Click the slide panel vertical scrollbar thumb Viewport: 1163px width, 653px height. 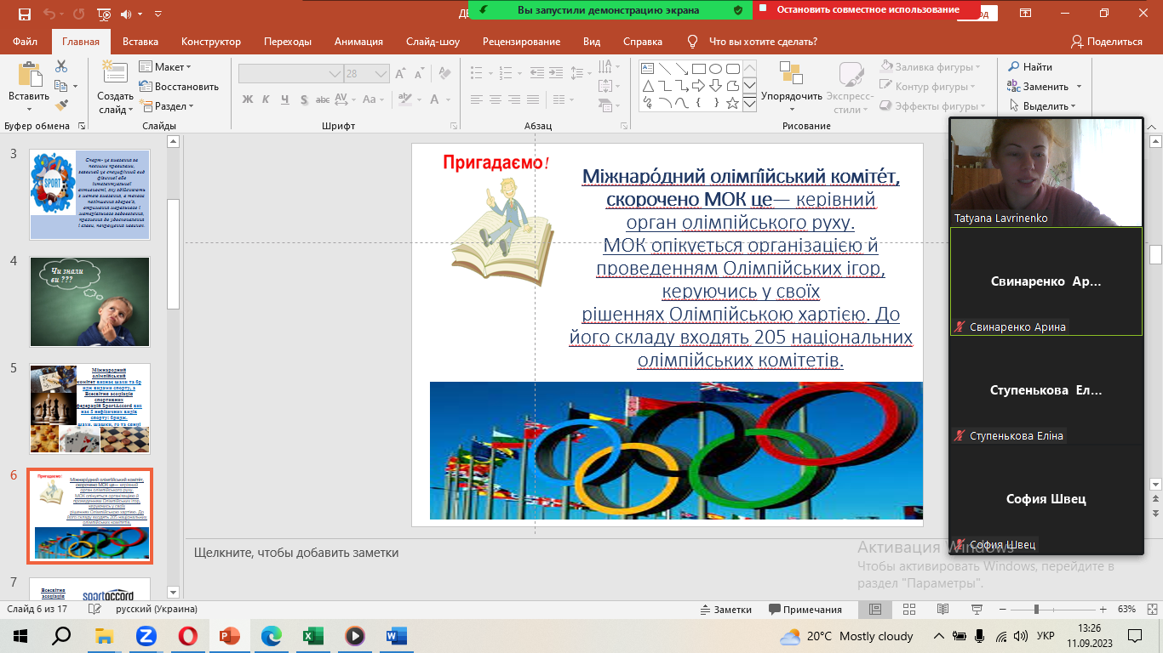click(x=174, y=253)
